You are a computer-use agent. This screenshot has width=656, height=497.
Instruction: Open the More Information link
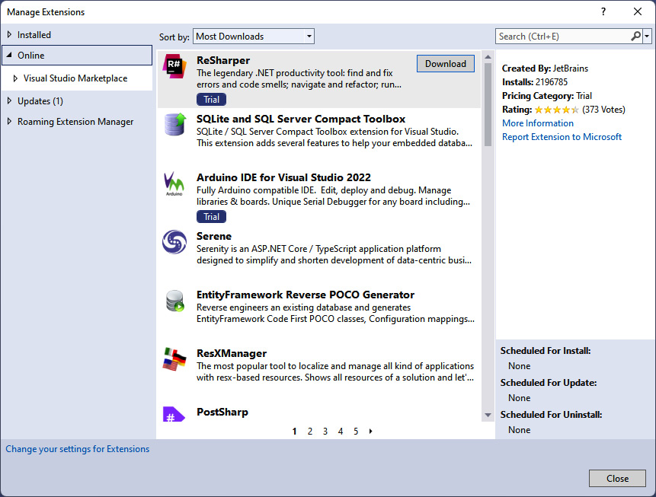(538, 123)
